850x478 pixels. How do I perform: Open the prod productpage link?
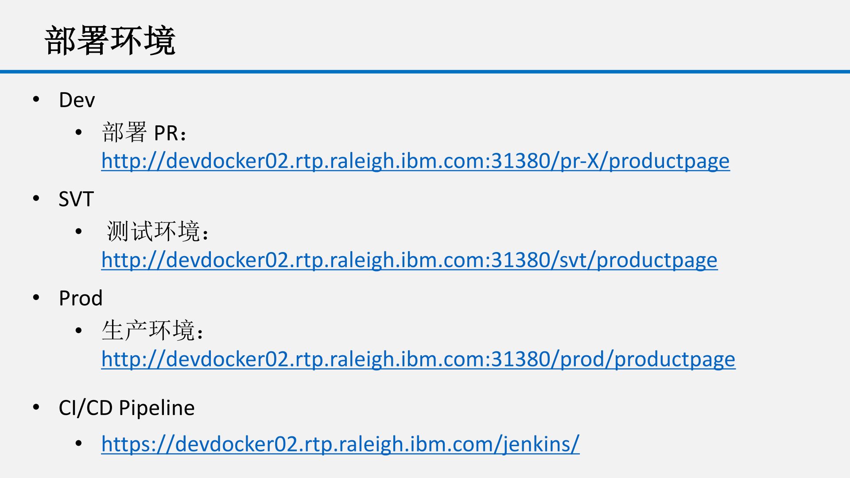418,359
